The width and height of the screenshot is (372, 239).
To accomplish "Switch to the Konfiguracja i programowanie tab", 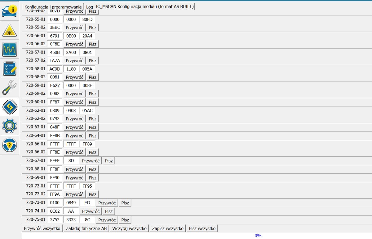I will pyautogui.click(x=53, y=7).
